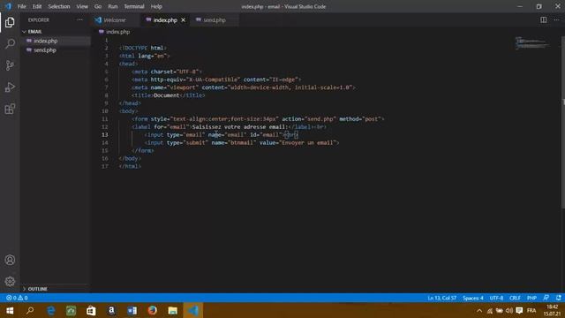Switch to the Welcome tab
This screenshot has width=565, height=318.
point(115,20)
